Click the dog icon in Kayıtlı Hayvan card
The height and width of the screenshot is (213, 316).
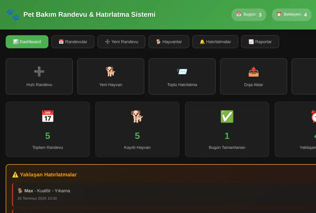coord(137,116)
